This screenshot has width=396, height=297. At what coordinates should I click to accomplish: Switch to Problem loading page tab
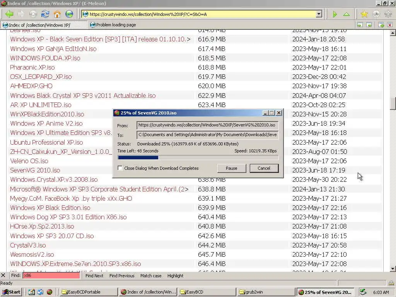click(x=113, y=25)
